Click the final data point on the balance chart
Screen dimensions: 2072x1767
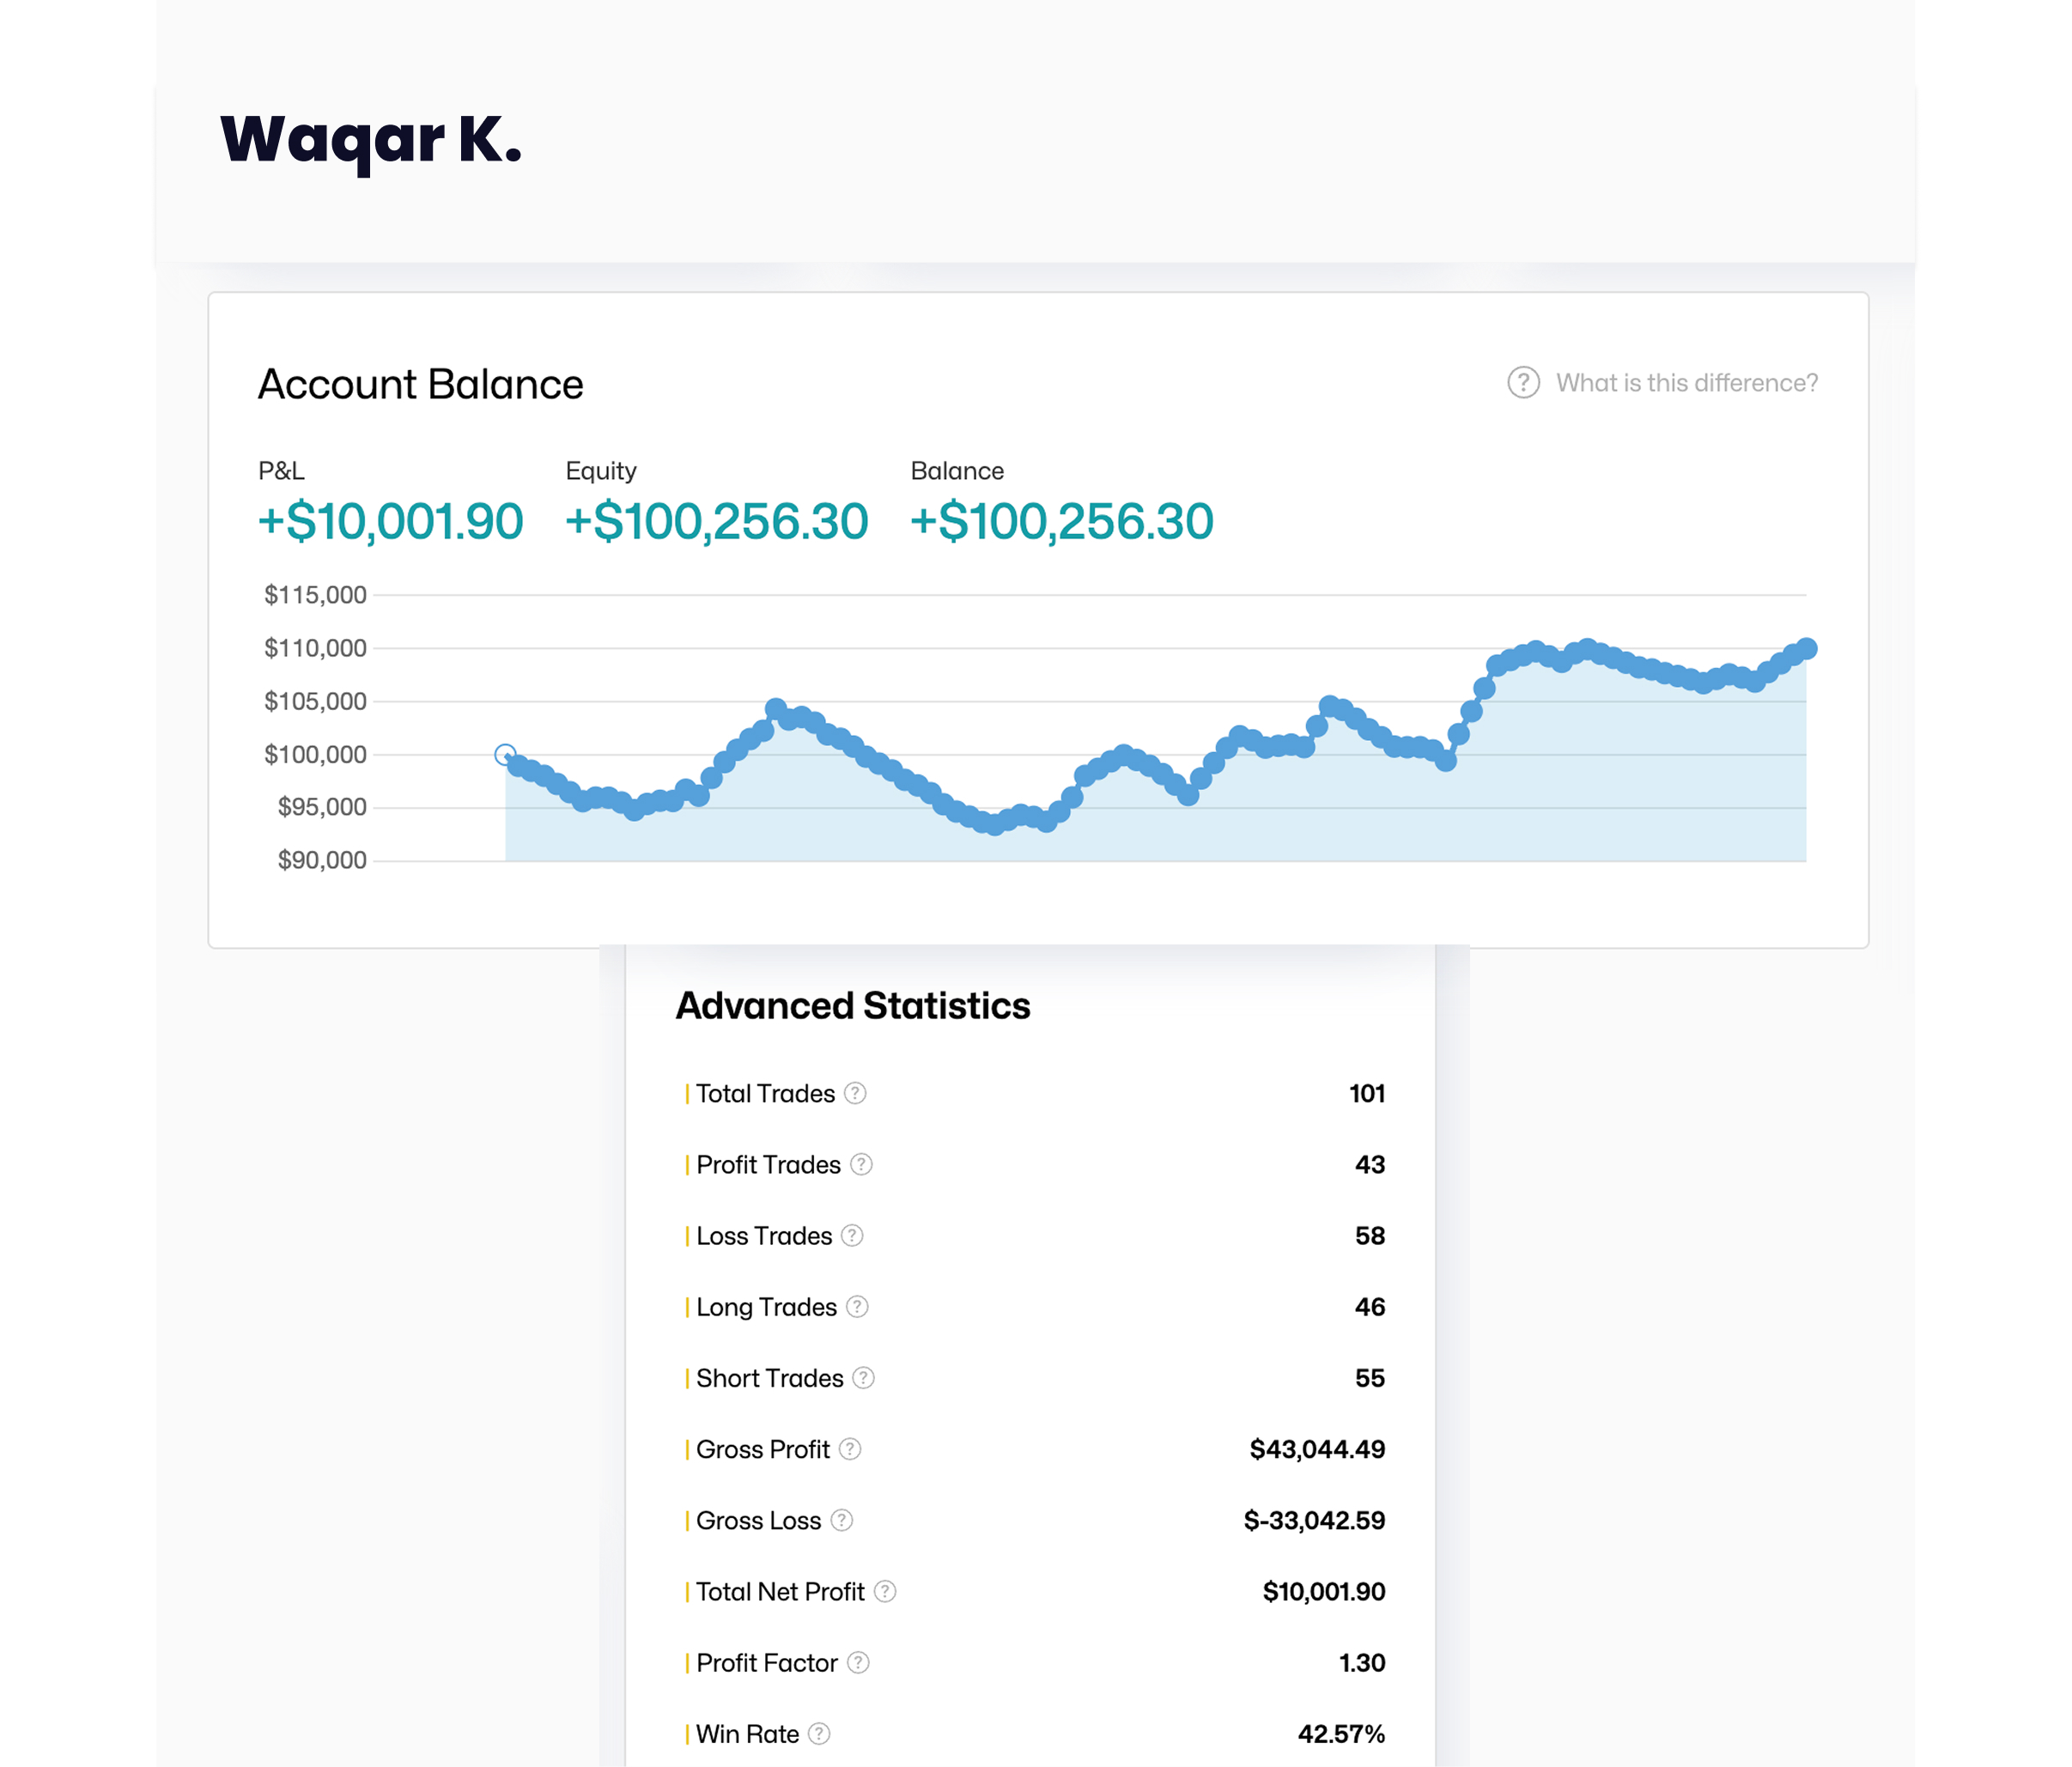[x=1806, y=648]
